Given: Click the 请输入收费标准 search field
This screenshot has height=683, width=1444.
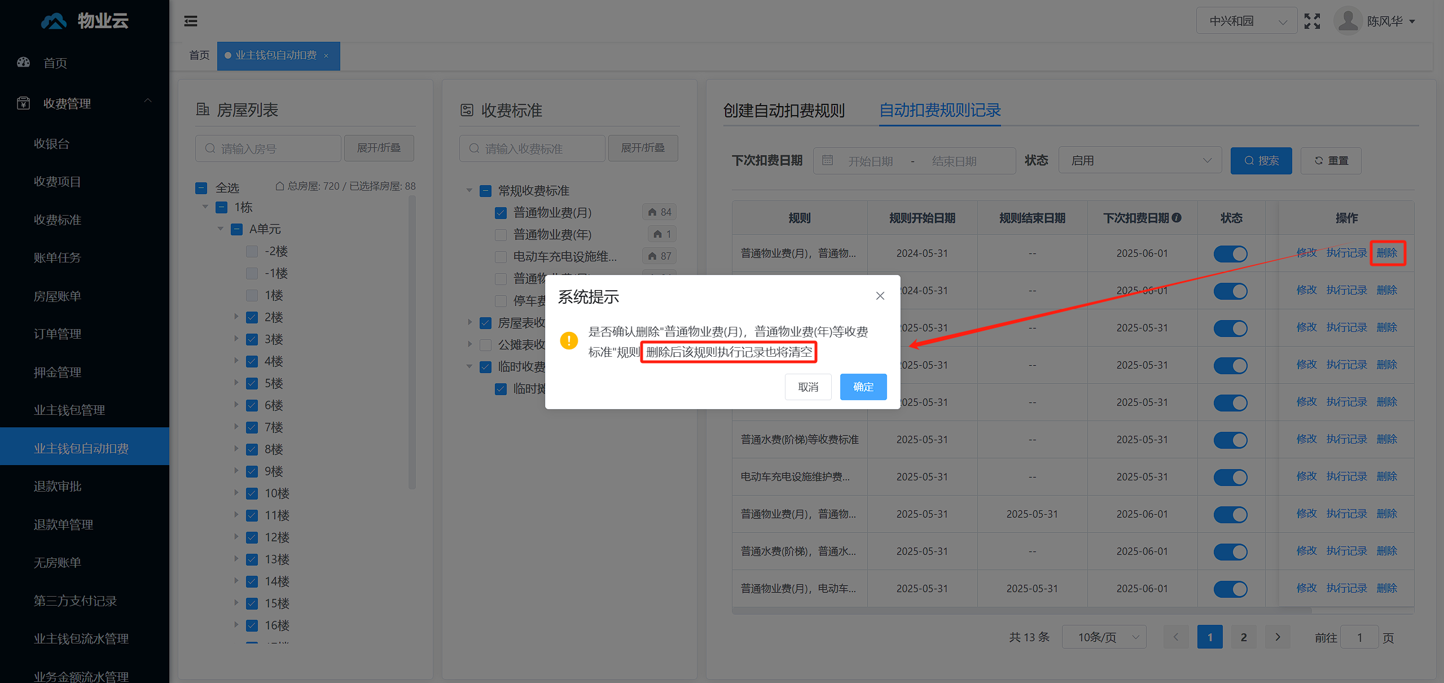Looking at the screenshot, I should [532, 148].
